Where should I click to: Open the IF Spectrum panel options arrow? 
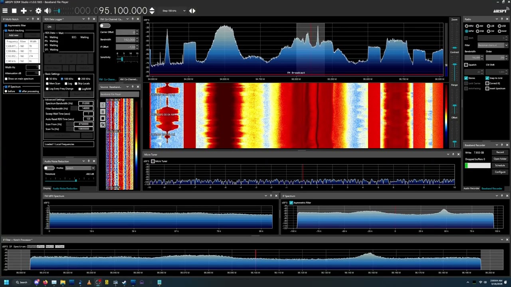pos(497,196)
